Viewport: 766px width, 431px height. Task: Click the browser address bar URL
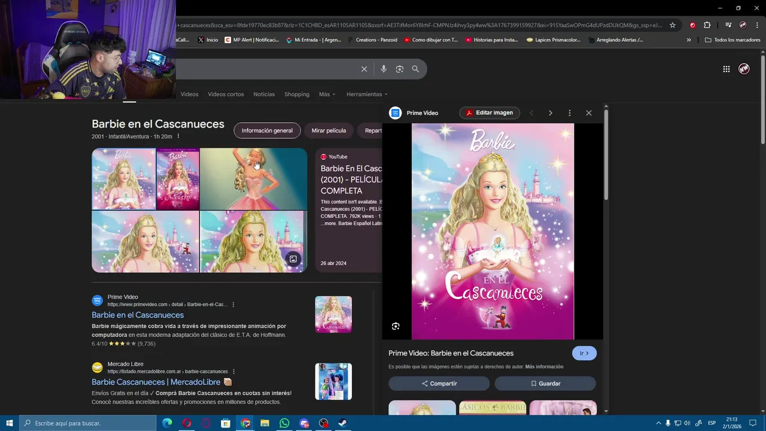click(x=419, y=25)
